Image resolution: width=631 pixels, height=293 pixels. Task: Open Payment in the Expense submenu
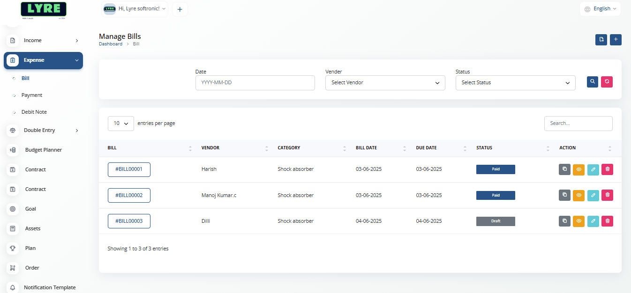(x=32, y=95)
